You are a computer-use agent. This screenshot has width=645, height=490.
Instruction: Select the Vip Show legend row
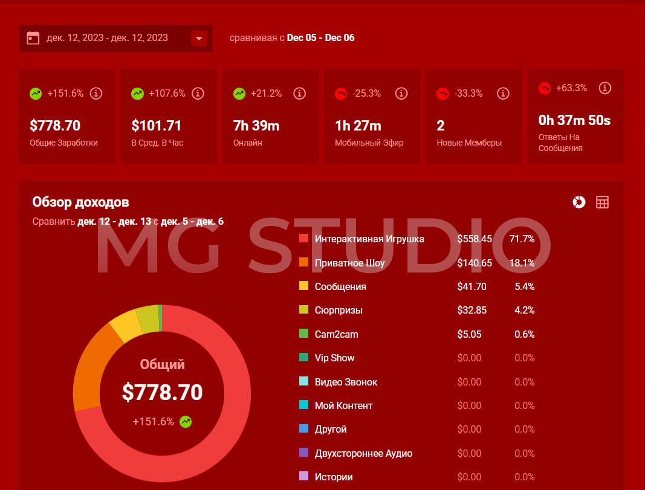334,358
